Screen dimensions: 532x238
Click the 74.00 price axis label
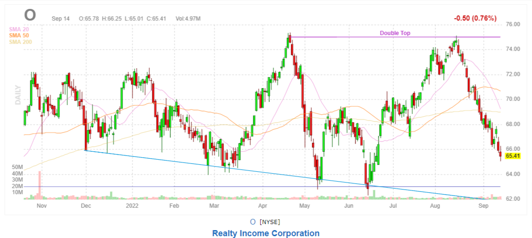[513, 49]
